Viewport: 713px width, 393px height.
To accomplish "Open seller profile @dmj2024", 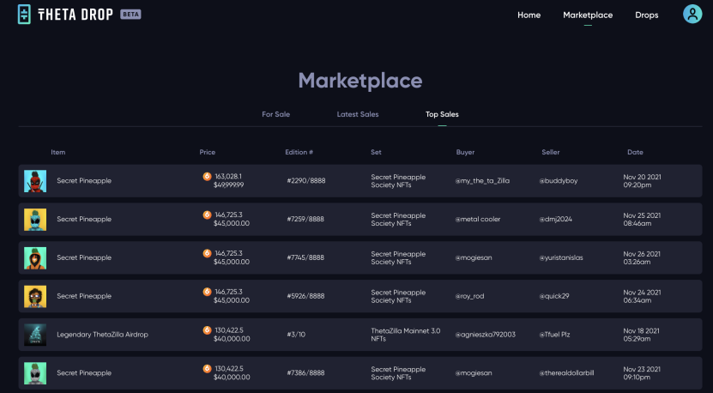I will pyautogui.click(x=556, y=220).
